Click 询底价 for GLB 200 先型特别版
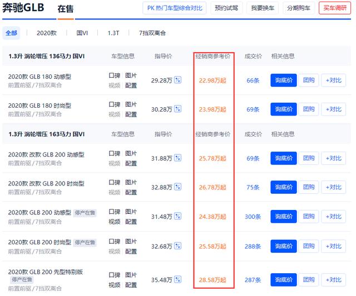Image resolution: width=356 pixels, height=296 pixels. (x=284, y=280)
